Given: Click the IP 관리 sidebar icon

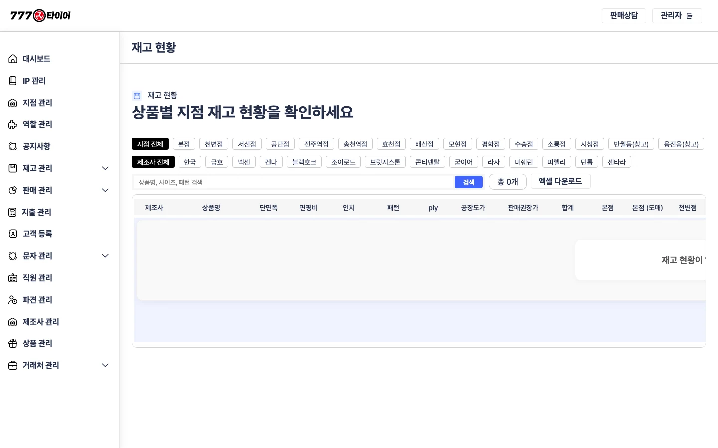Looking at the screenshot, I should click(13, 81).
